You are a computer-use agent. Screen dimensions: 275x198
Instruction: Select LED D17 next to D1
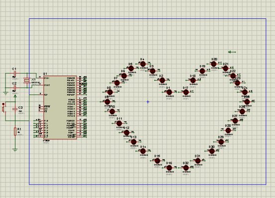point(185,92)
